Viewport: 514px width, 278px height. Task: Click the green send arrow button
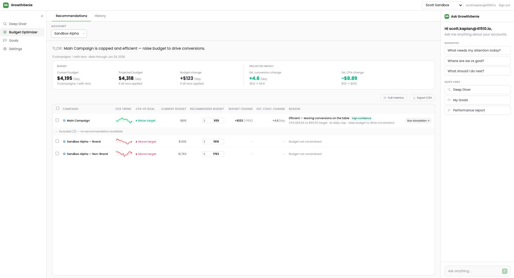pyautogui.click(x=505, y=271)
